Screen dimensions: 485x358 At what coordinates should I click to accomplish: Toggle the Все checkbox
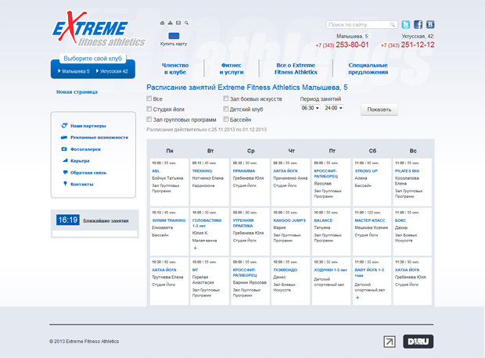click(149, 98)
